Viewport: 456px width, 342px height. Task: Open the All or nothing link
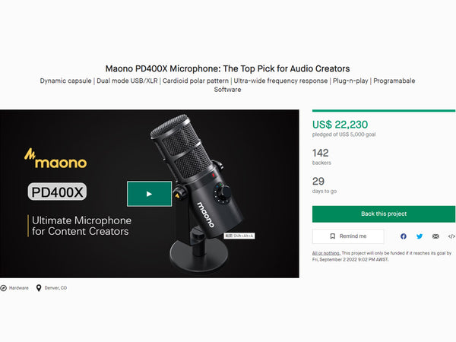(325, 253)
